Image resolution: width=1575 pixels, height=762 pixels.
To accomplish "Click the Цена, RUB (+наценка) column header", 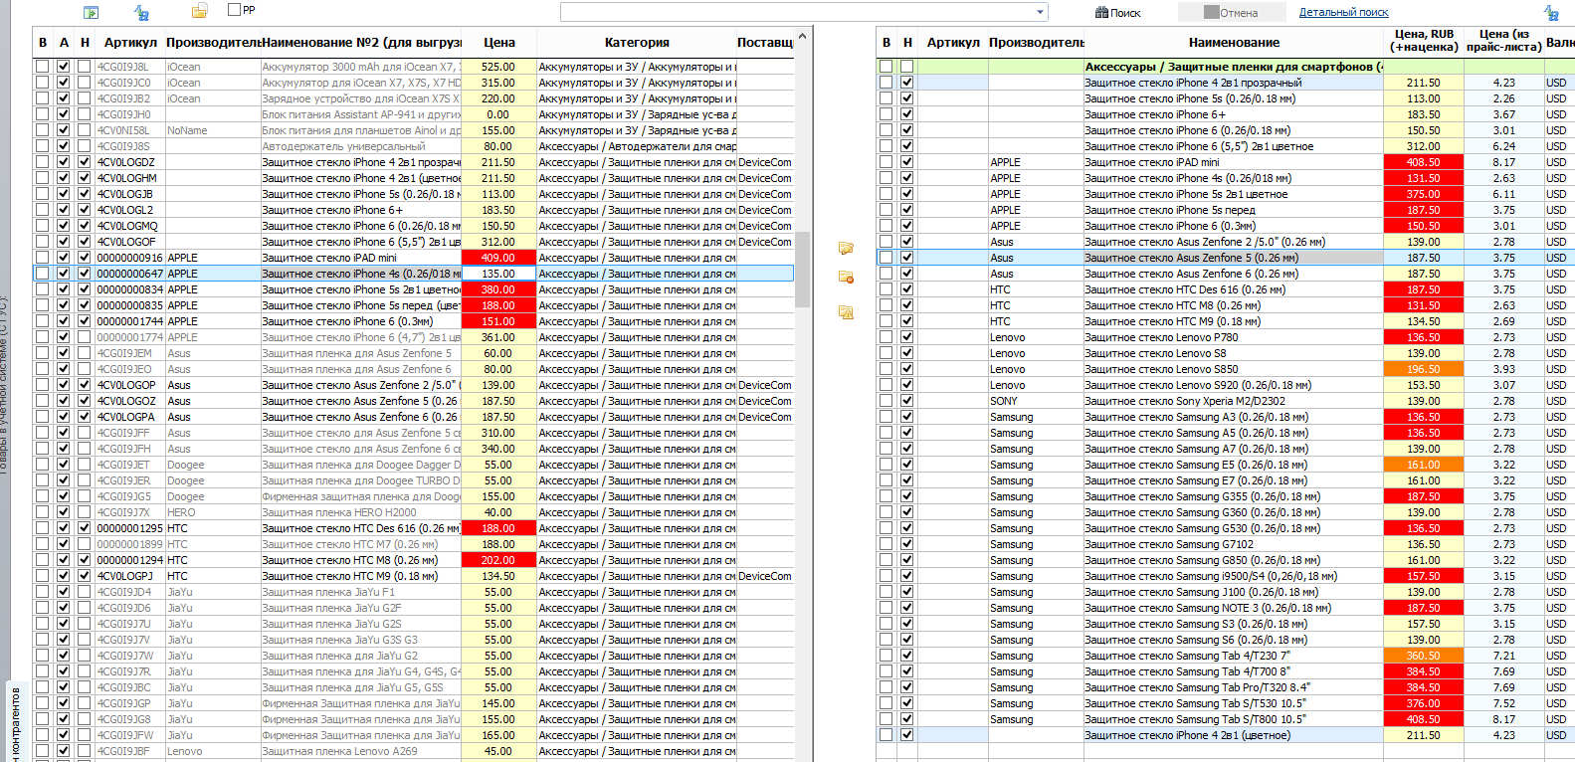I will 1424,41.
